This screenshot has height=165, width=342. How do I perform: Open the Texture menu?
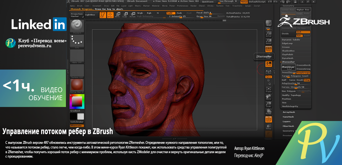[x=220, y=6]
